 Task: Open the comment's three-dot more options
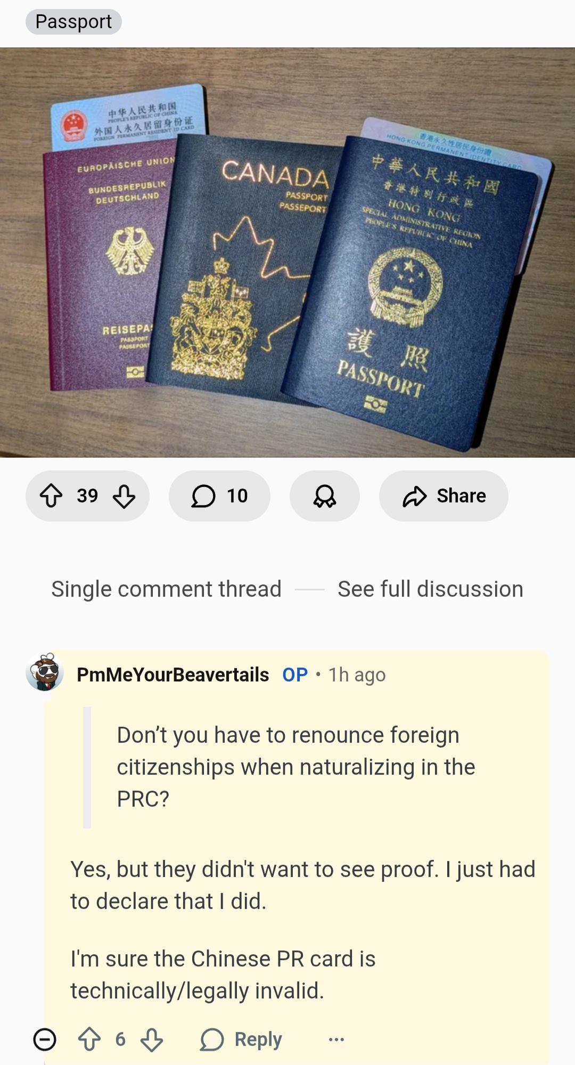click(x=336, y=1039)
